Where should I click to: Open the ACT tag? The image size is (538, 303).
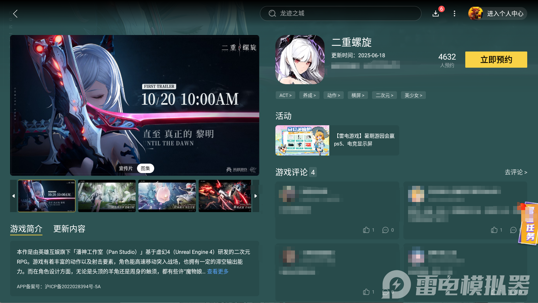pyautogui.click(x=285, y=95)
